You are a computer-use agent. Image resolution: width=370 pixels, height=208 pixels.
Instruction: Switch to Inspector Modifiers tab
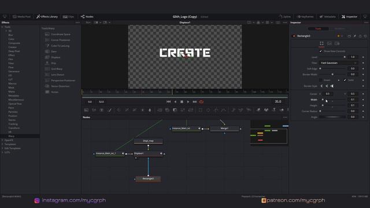[x=339, y=29]
